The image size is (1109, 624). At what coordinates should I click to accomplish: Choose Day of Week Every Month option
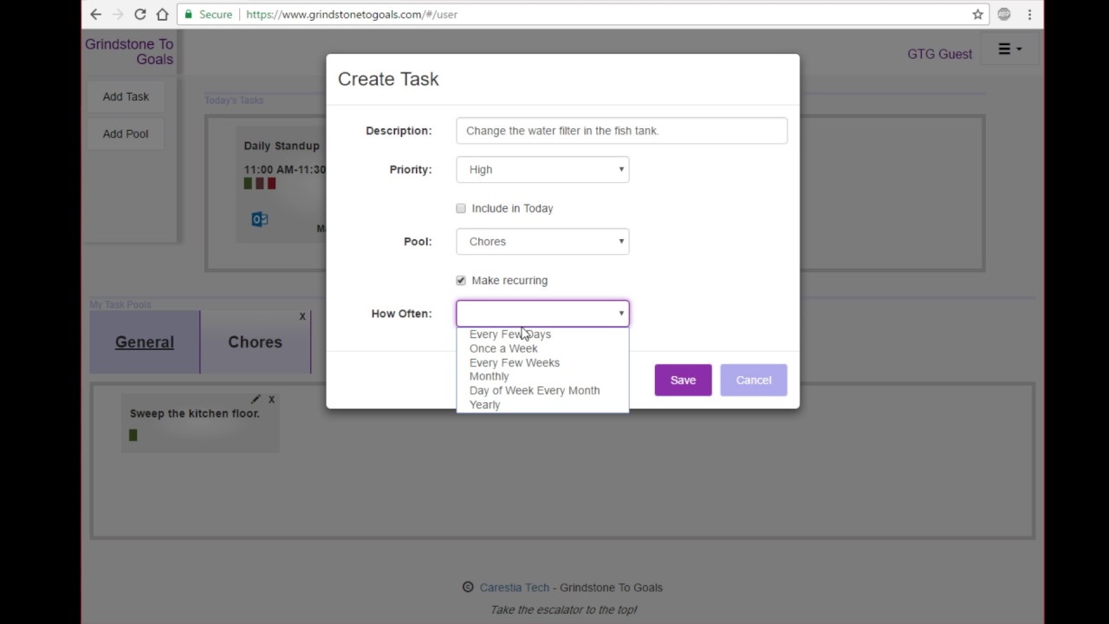click(x=535, y=390)
